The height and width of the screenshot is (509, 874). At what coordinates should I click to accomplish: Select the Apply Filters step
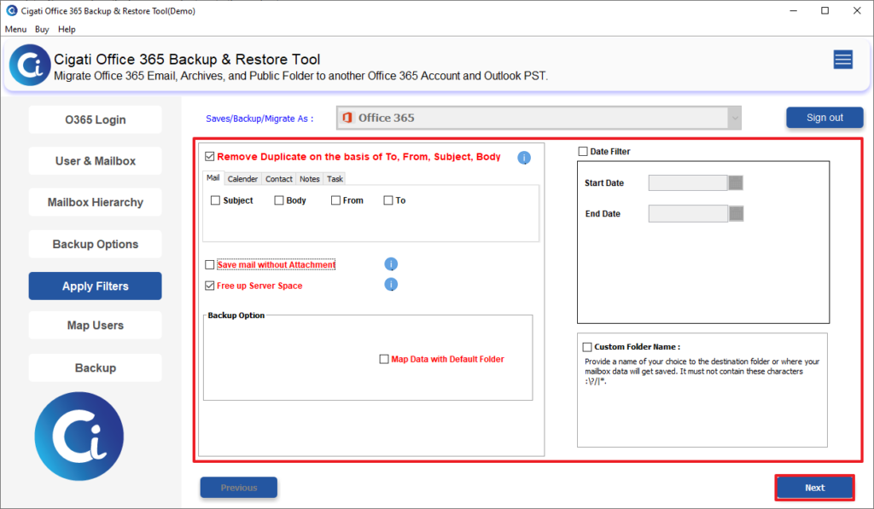coord(96,286)
